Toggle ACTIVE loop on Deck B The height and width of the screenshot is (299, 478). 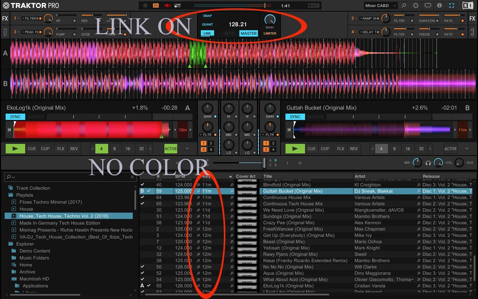pos(450,149)
